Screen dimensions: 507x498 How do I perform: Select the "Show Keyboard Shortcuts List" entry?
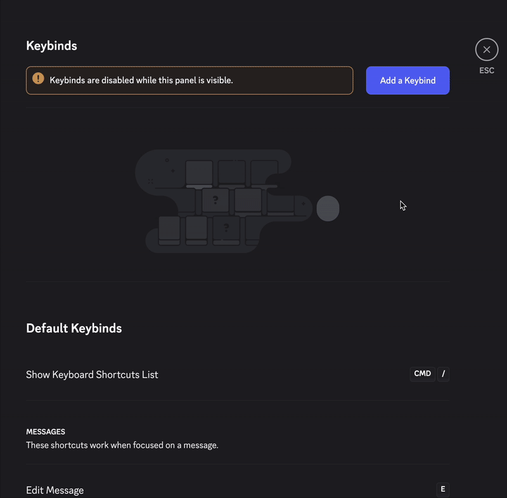point(92,375)
